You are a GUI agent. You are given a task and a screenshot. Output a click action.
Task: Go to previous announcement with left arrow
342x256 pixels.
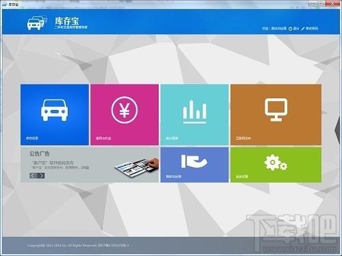33,175
